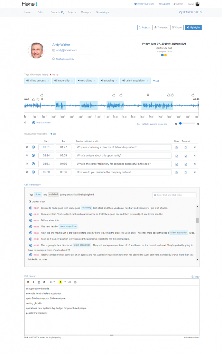Image resolution: width=222 pixels, height=355 pixels.
Task: Play the 05:38 highlight clip
Action: click(x=33, y=172)
